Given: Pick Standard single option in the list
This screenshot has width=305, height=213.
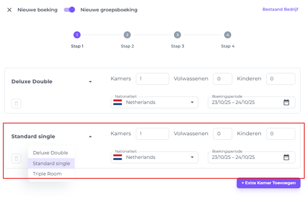Looking at the screenshot, I should pos(51,163).
